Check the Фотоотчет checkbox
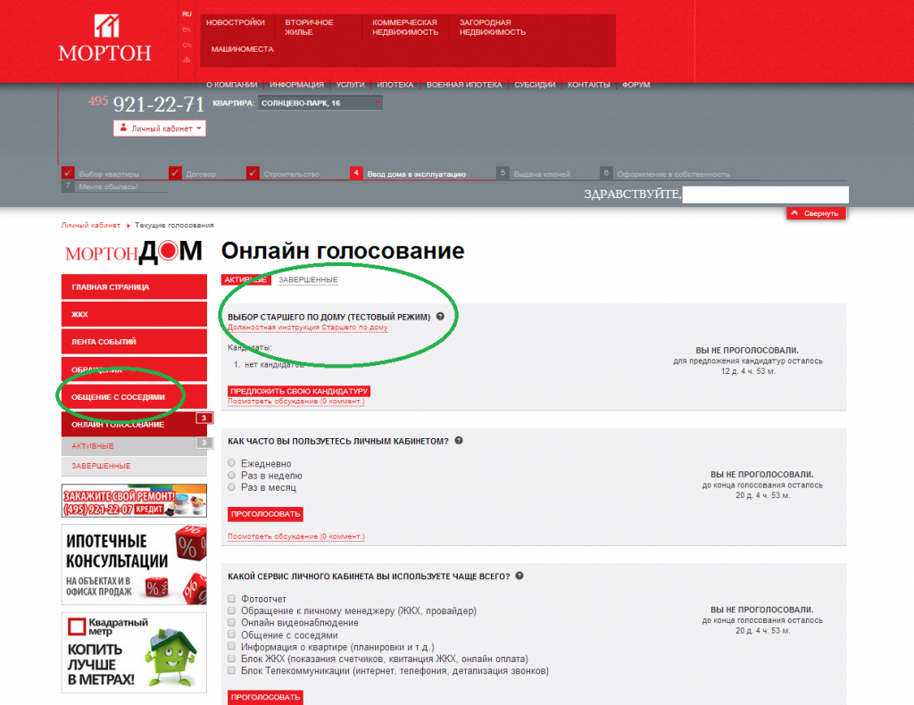 coord(231,599)
